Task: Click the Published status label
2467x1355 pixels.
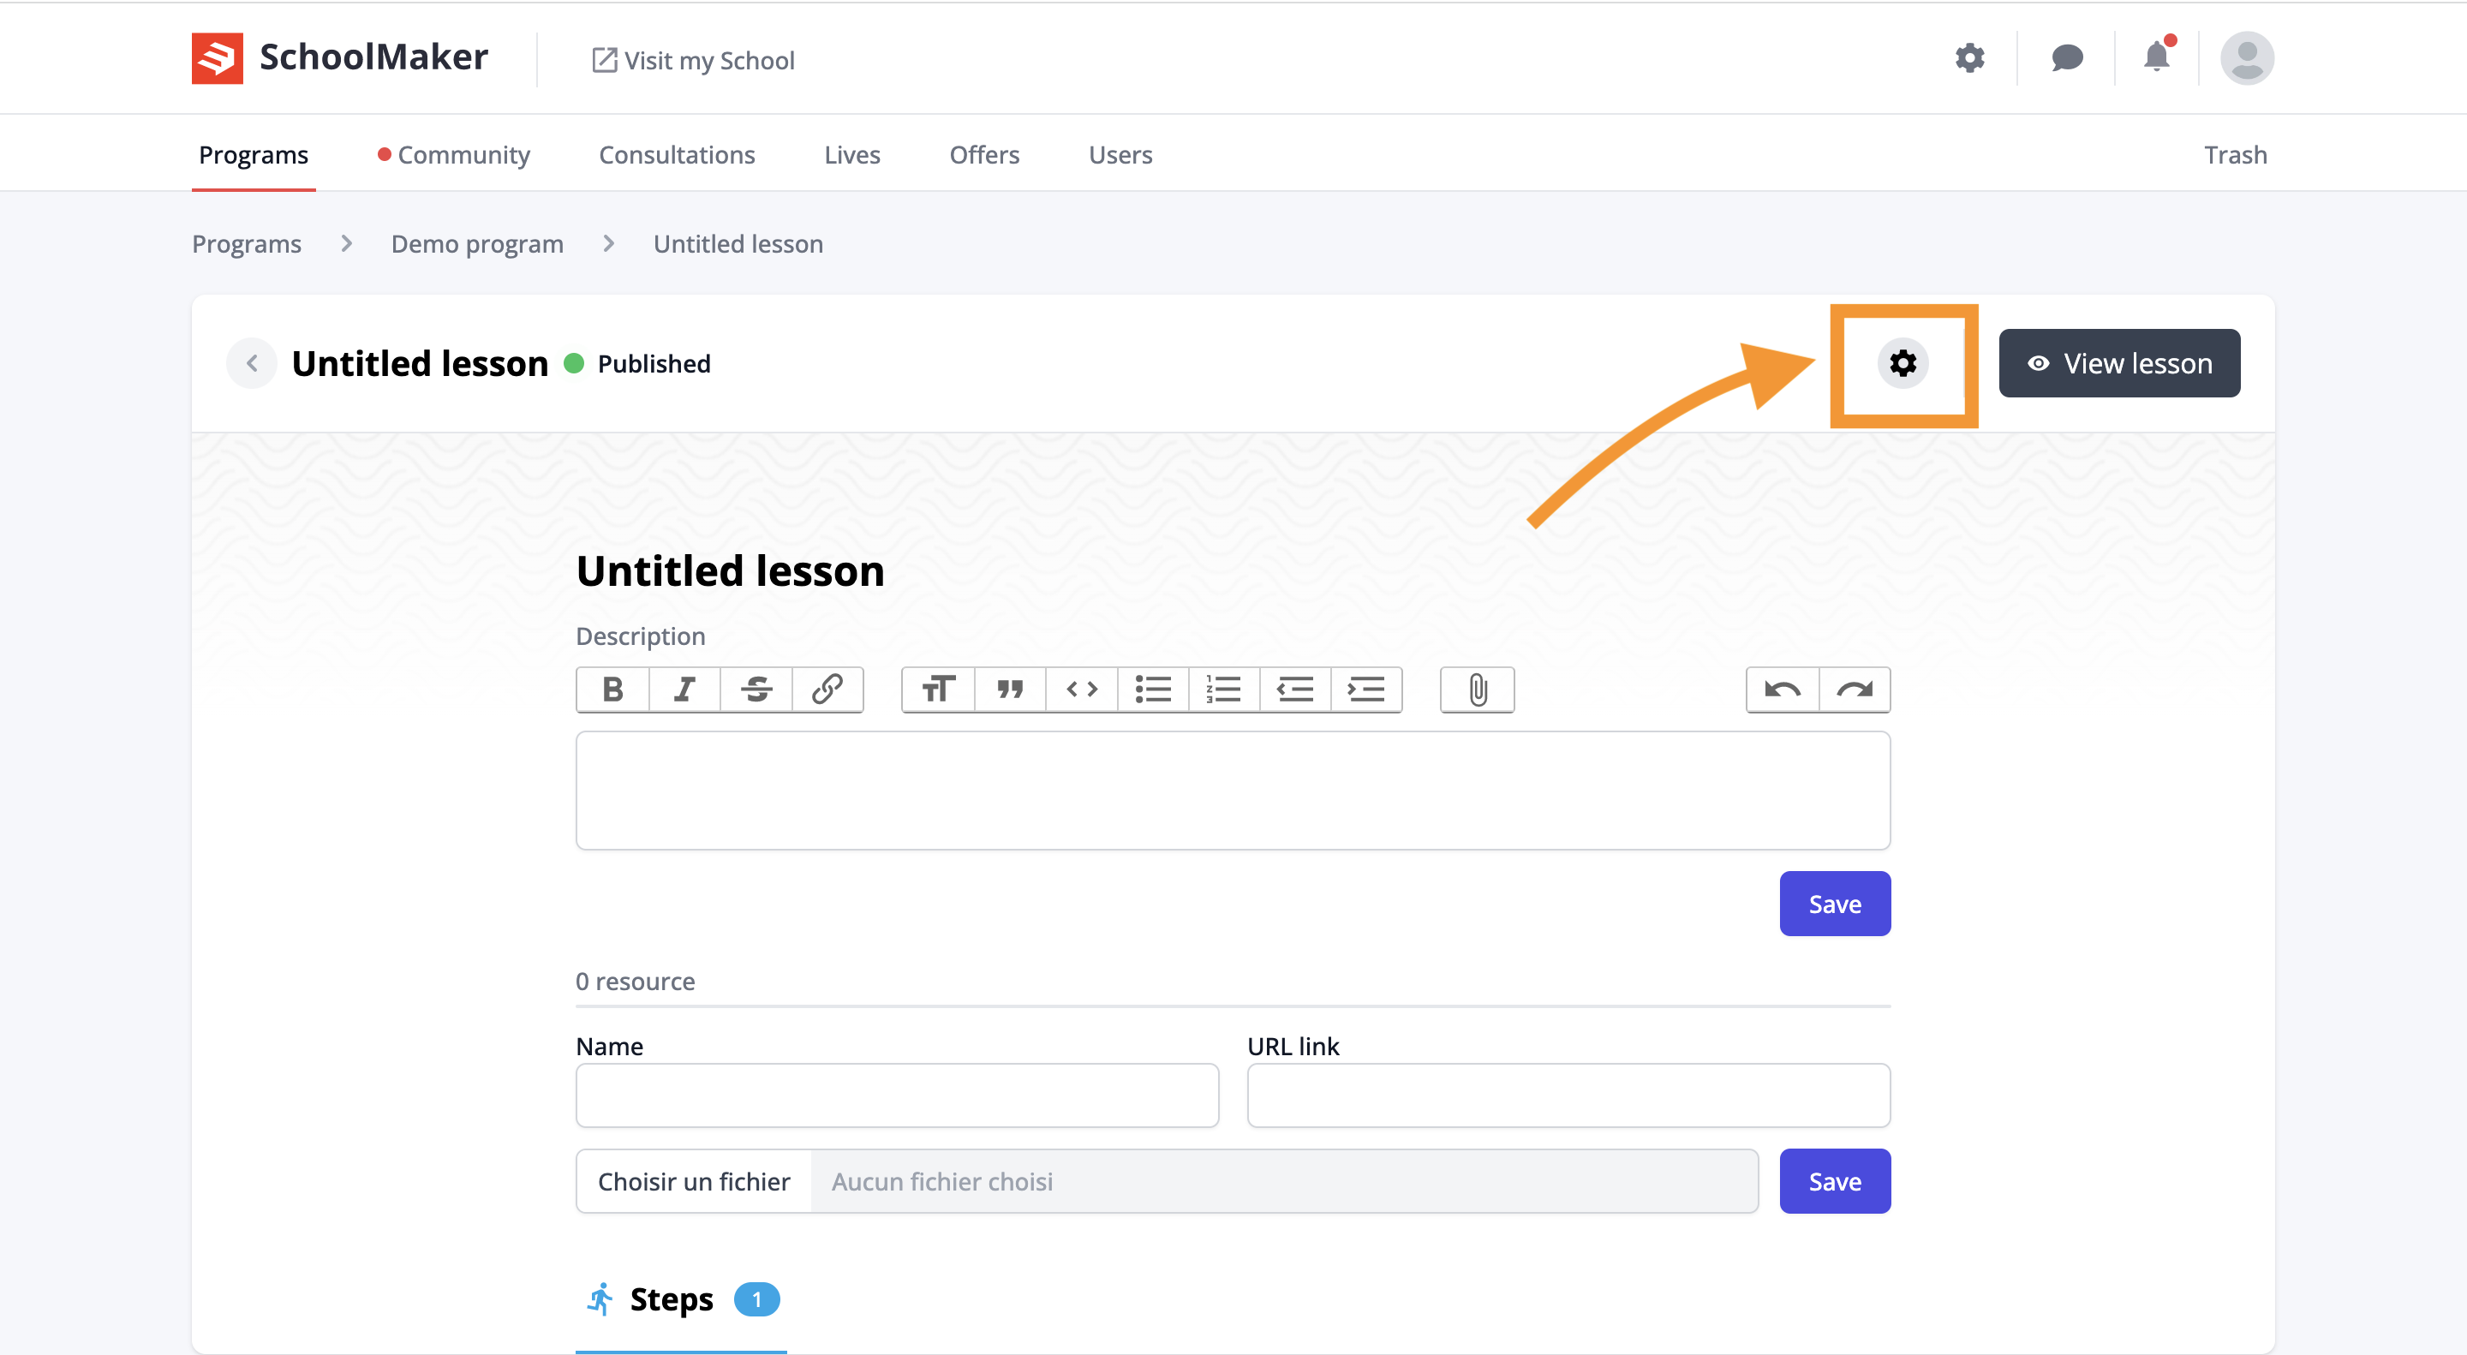Action: 654,363
